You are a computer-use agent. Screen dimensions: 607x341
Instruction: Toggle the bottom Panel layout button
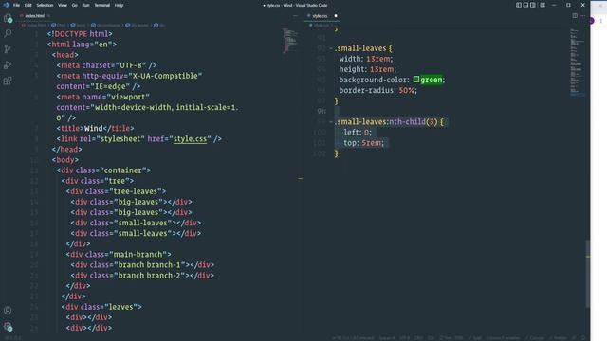(525, 5)
